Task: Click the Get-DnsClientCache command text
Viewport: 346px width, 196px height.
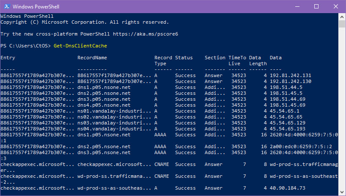Action: pyautogui.click(x=80, y=46)
